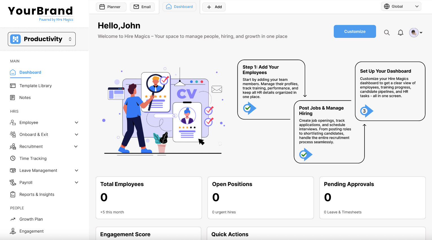Open the Dashboard sidebar item
This screenshot has width=432, height=240.
pos(25,72)
